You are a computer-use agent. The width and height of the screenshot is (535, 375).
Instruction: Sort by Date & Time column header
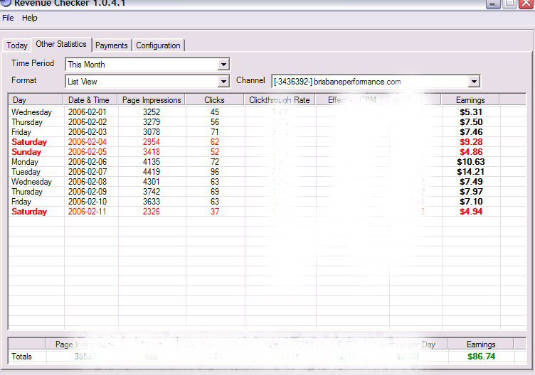90,100
